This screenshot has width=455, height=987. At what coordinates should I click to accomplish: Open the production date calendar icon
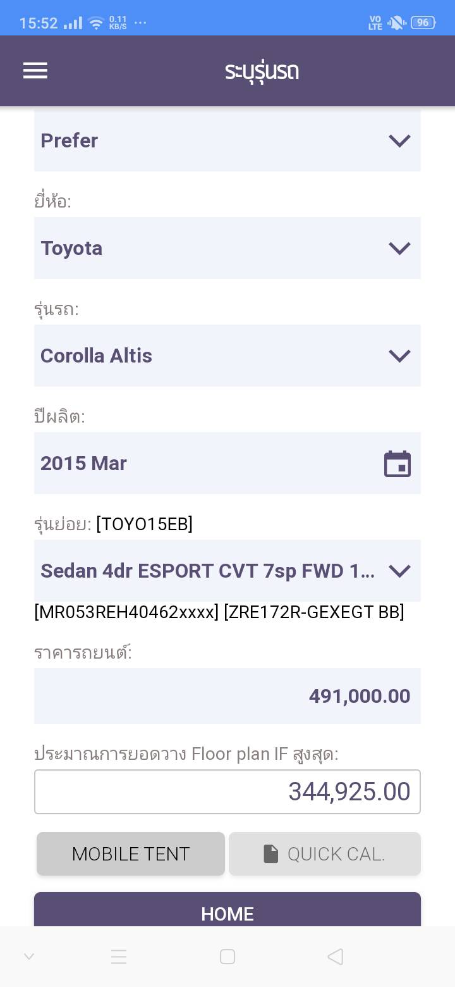(x=397, y=464)
